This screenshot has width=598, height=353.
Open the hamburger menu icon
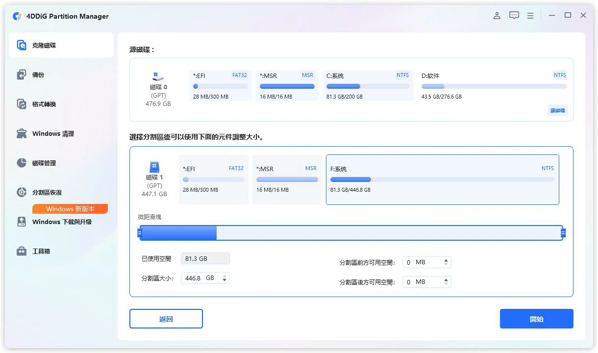coord(530,16)
